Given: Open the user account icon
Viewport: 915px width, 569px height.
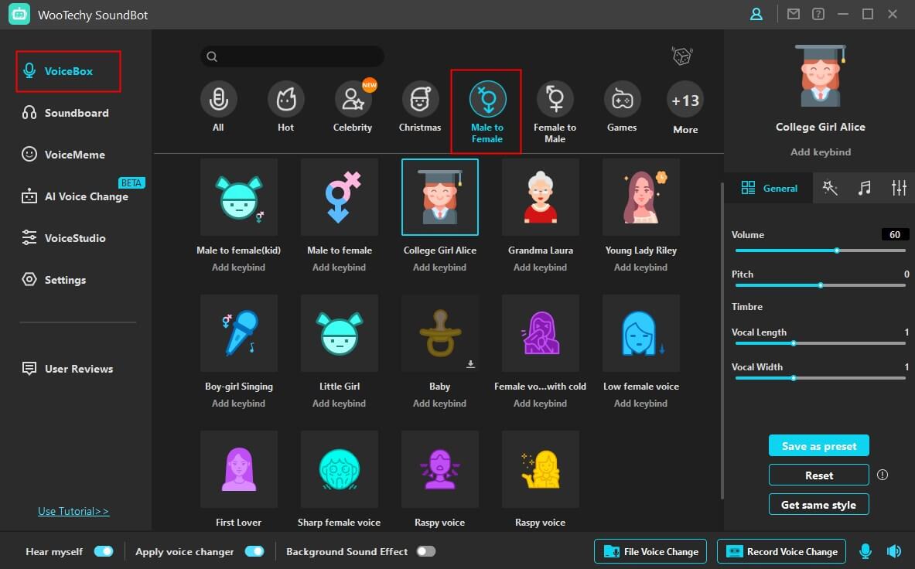Looking at the screenshot, I should tap(756, 14).
